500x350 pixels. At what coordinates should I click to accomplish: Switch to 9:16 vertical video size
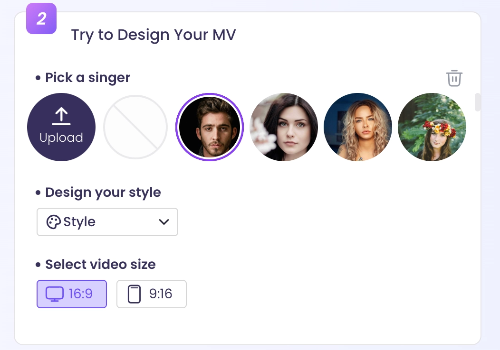(151, 294)
